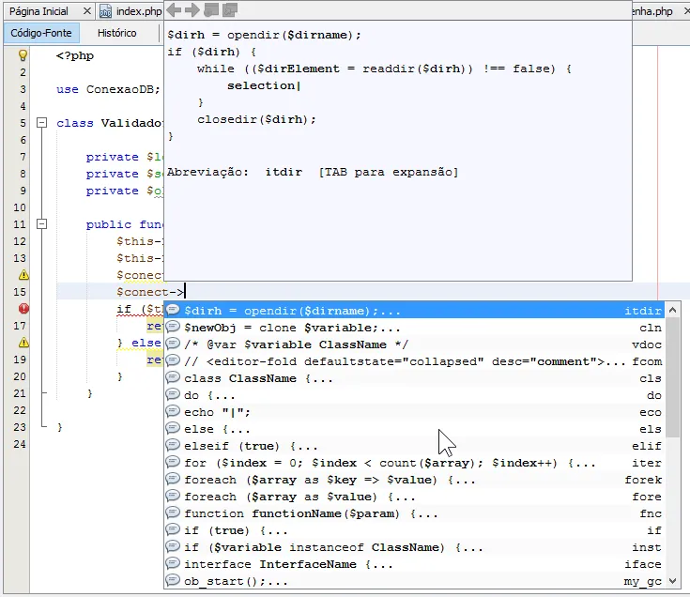Click the forward arrow in documentation popup
This screenshot has height=597, width=690.
tap(192, 10)
